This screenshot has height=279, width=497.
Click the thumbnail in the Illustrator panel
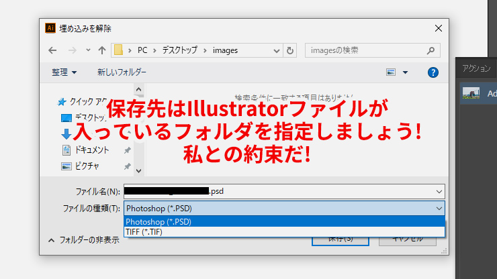(x=471, y=93)
